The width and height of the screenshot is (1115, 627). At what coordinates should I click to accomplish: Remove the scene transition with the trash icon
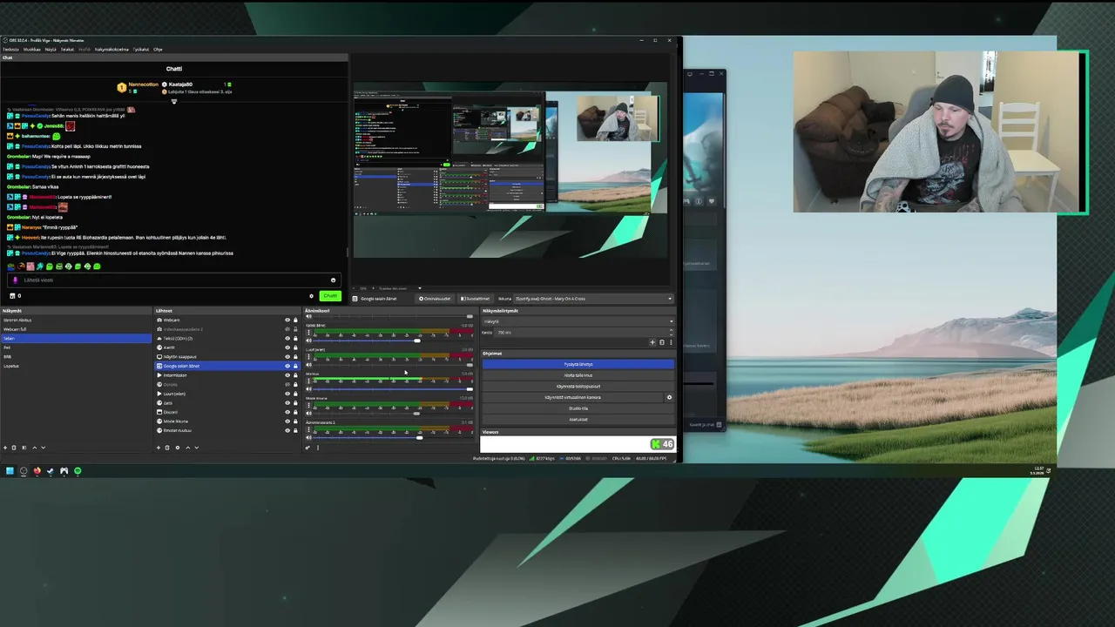662,342
